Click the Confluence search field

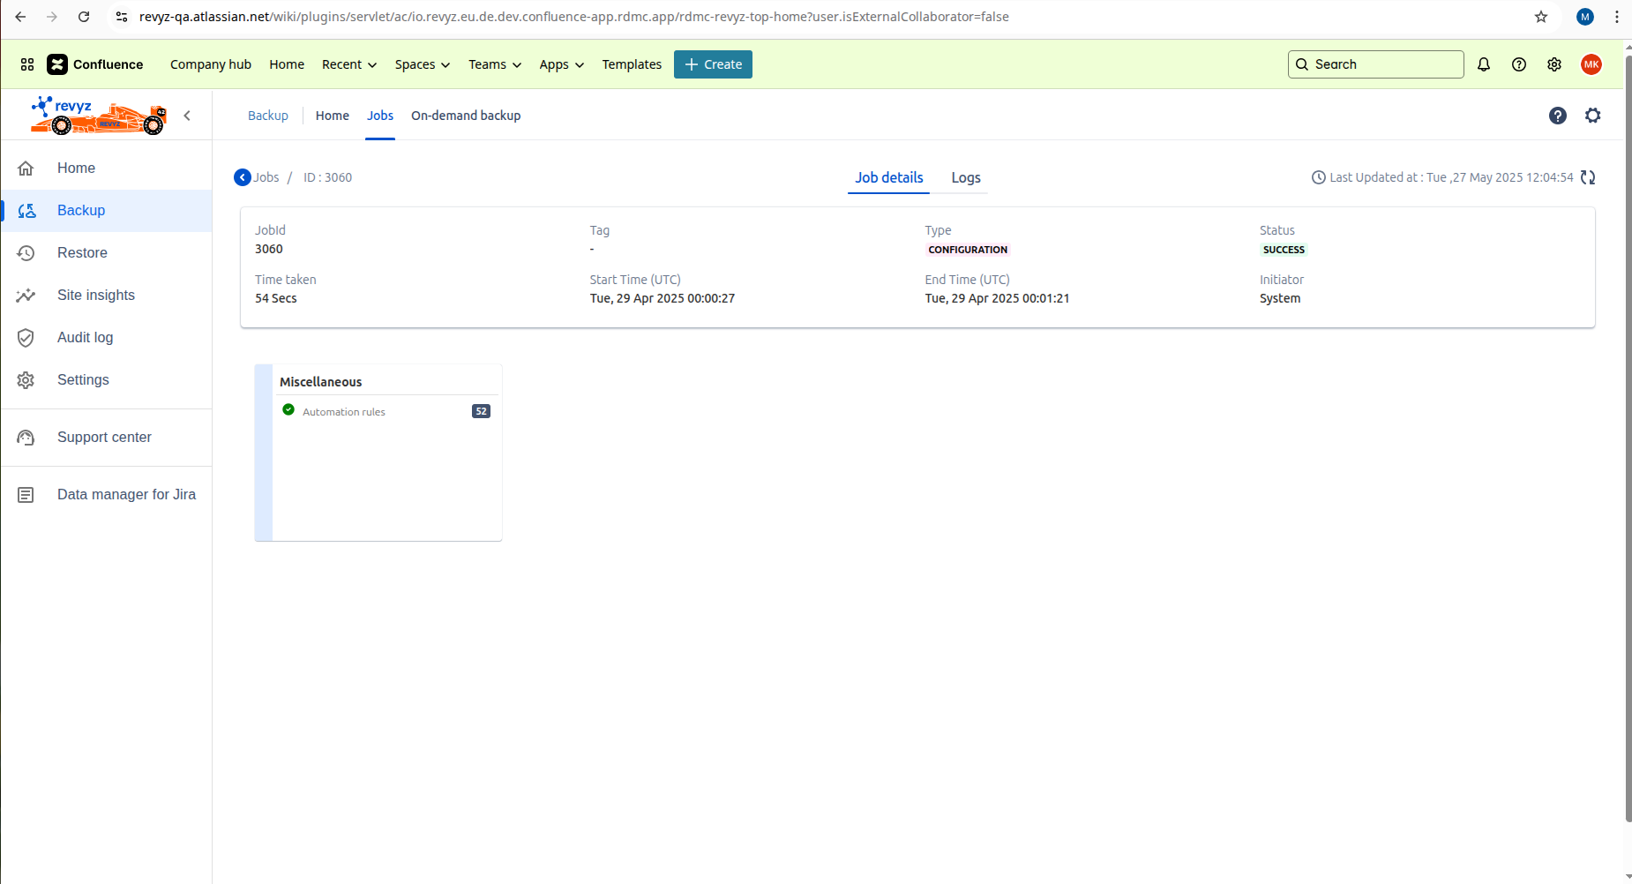click(1374, 64)
